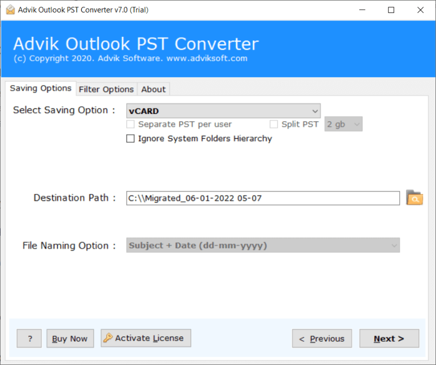
Task: Click the Next button
Action: [x=389, y=338]
